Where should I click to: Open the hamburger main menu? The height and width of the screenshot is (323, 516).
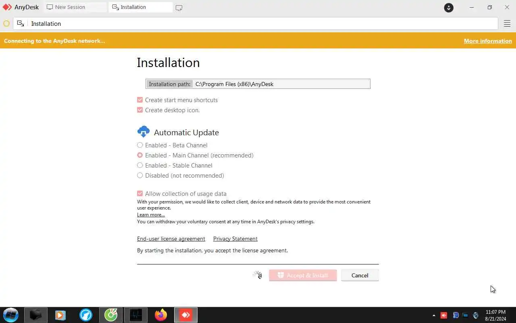507,24
